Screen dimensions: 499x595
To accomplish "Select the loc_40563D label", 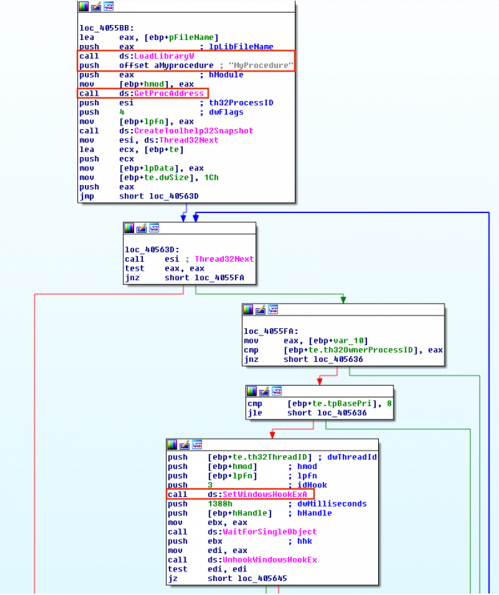I will pos(152,250).
